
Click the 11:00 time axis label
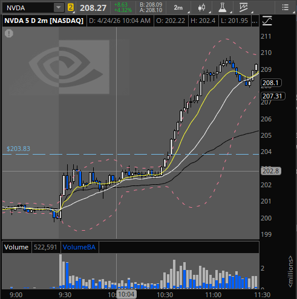pyautogui.click(x=214, y=295)
